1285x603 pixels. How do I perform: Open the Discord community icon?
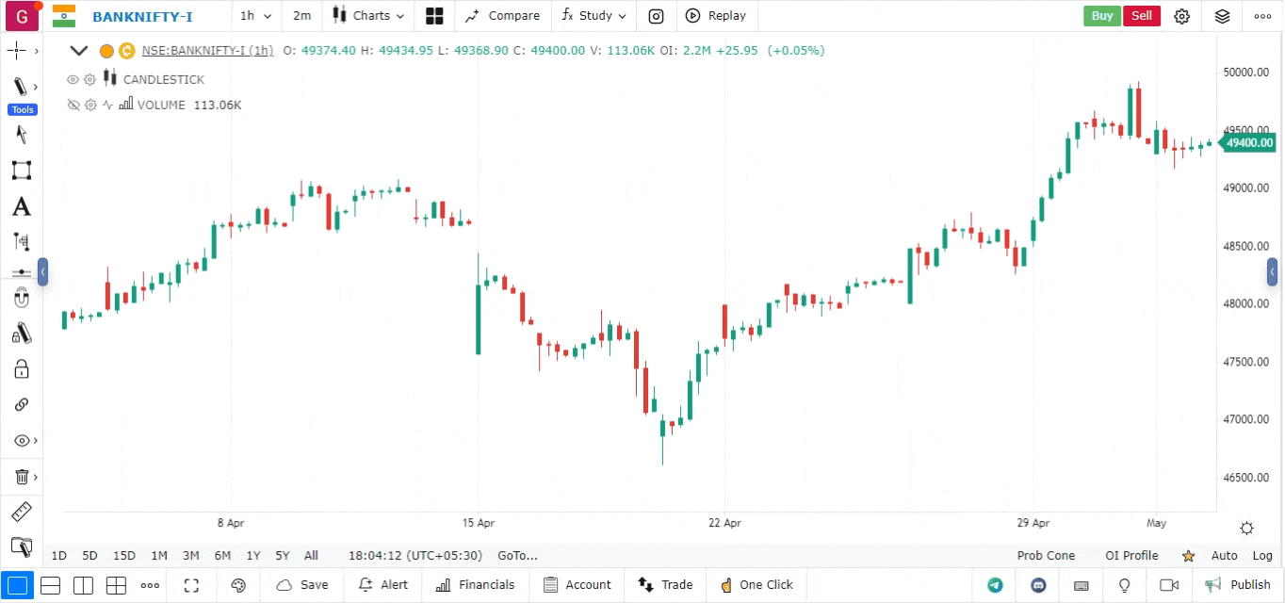[1038, 585]
